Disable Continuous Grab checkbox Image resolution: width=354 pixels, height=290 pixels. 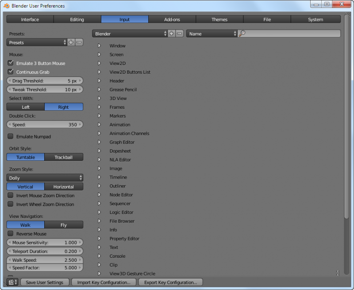[10, 72]
